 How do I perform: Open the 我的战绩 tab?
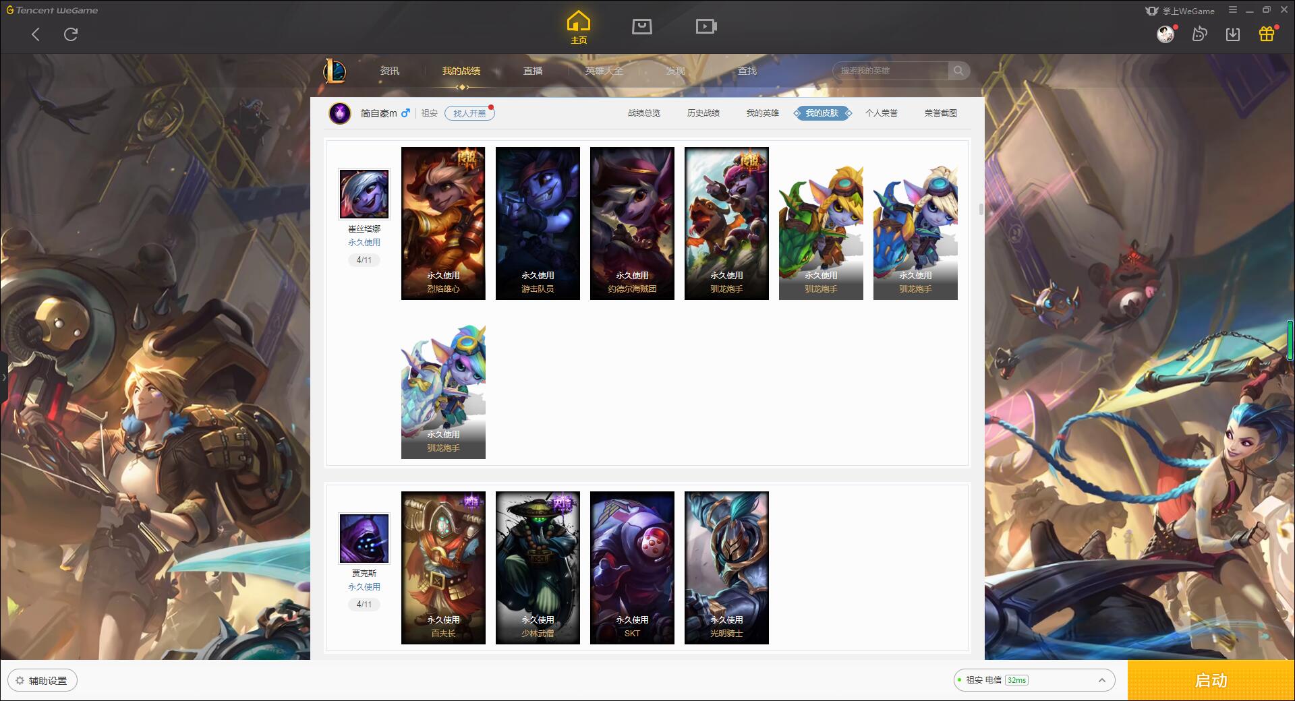coord(461,71)
